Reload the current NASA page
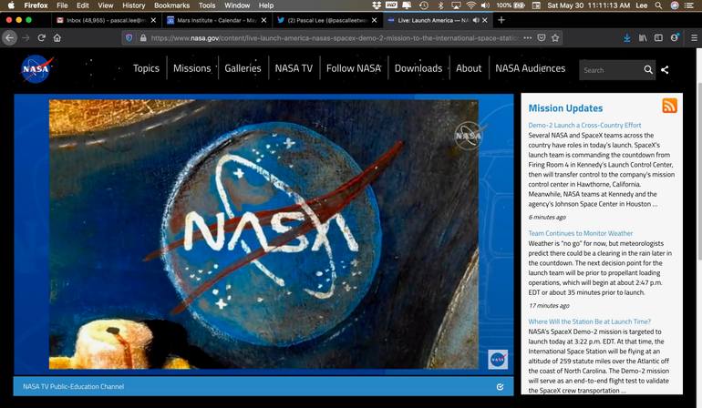702x408 pixels. (41, 38)
